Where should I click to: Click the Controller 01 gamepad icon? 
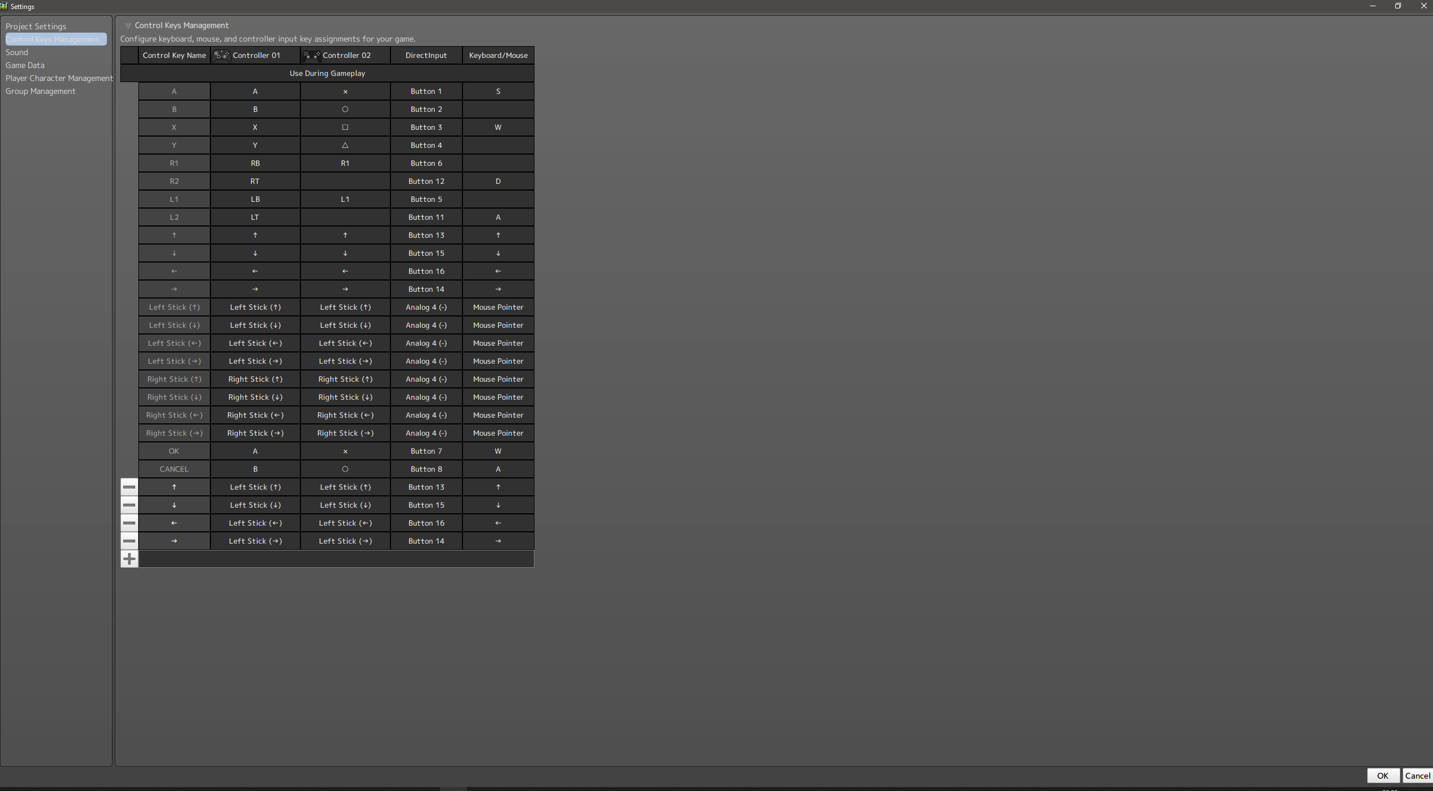tap(222, 55)
